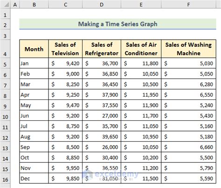The width and height of the screenshot is (221, 188).
Task: Select Air Conditioner cell showing 11,950
Action: click(141, 95)
